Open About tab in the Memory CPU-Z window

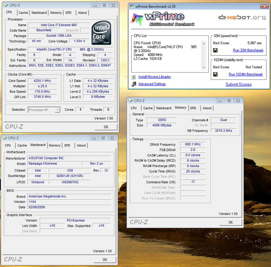click(x=207, y=108)
